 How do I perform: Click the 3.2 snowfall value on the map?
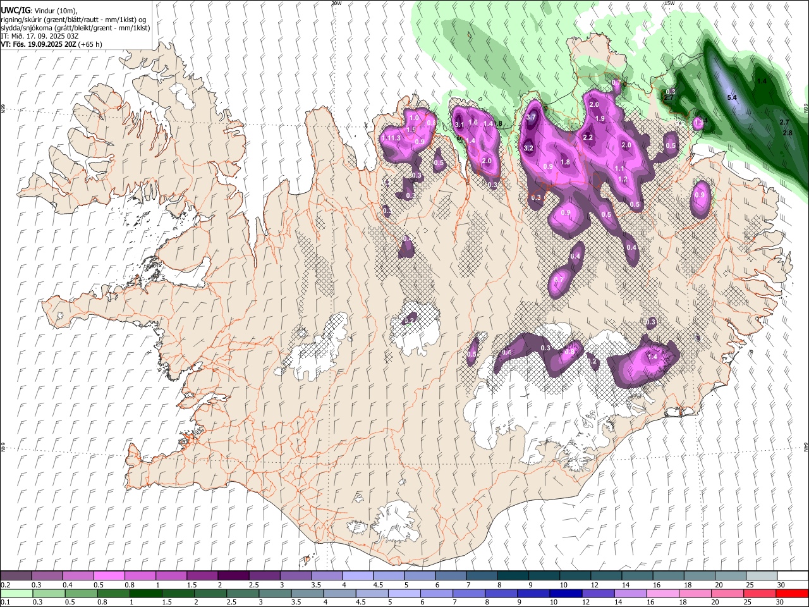click(x=528, y=148)
